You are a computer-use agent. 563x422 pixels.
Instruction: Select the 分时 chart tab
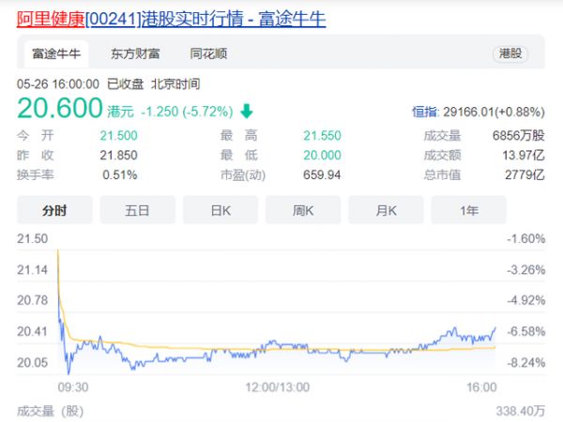[x=54, y=210]
